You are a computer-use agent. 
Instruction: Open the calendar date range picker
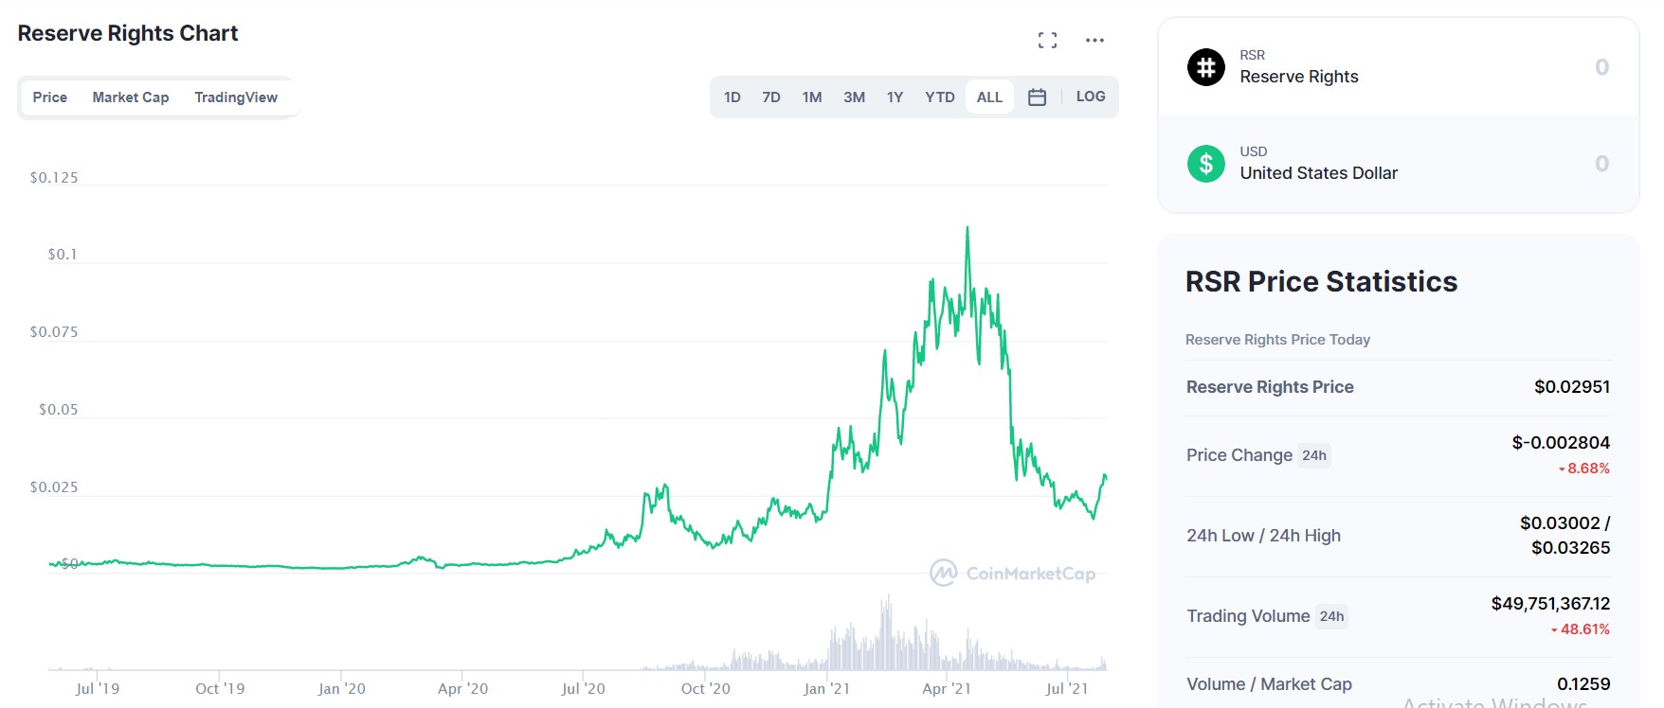tap(1037, 96)
